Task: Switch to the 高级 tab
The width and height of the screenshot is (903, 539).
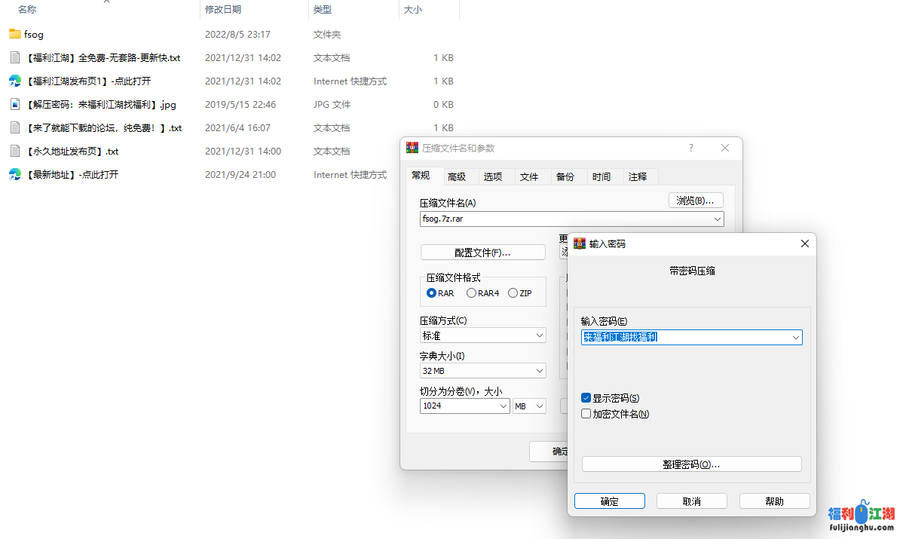Action: 457,176
